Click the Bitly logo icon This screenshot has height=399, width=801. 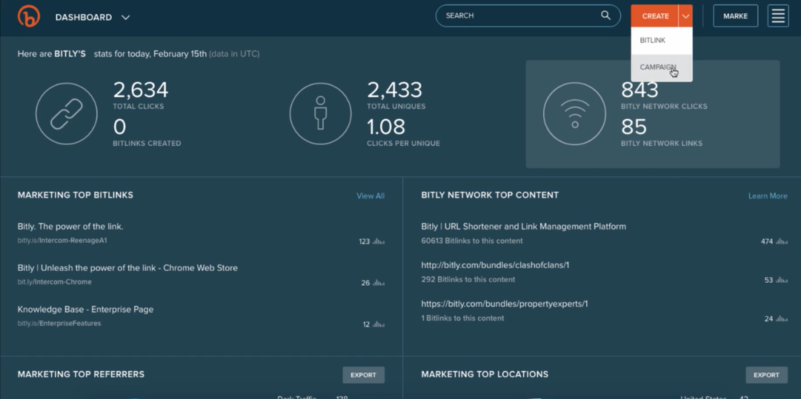[x=29, y=16]
